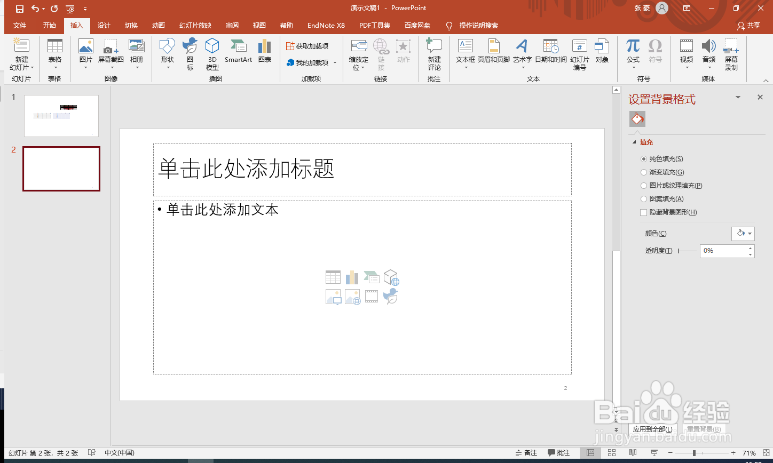Click 共享 share button
The image size is (773, 463).
pyautogui.click(x=748, y=26)
